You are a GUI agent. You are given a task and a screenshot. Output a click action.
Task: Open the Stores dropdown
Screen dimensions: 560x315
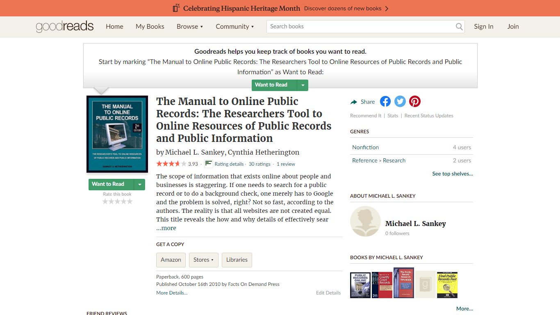click(204, 260)
